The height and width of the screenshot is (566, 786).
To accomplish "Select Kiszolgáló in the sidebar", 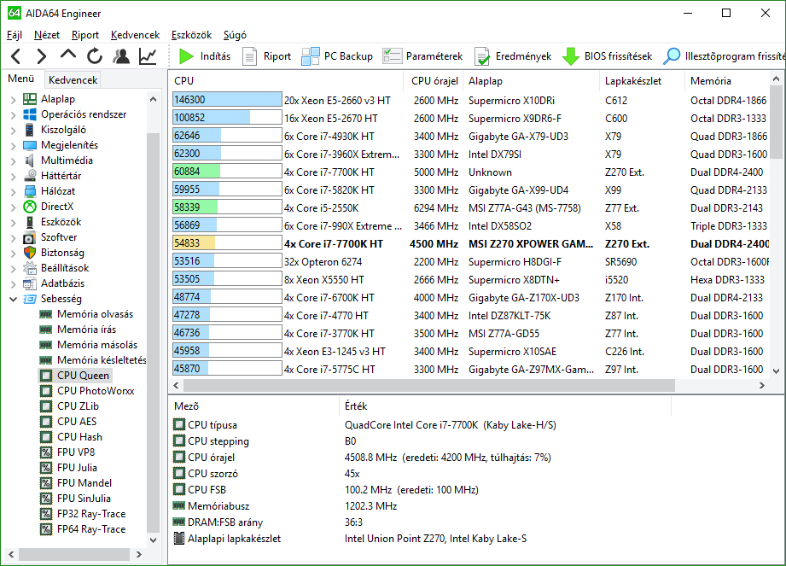I will point(63,130).
